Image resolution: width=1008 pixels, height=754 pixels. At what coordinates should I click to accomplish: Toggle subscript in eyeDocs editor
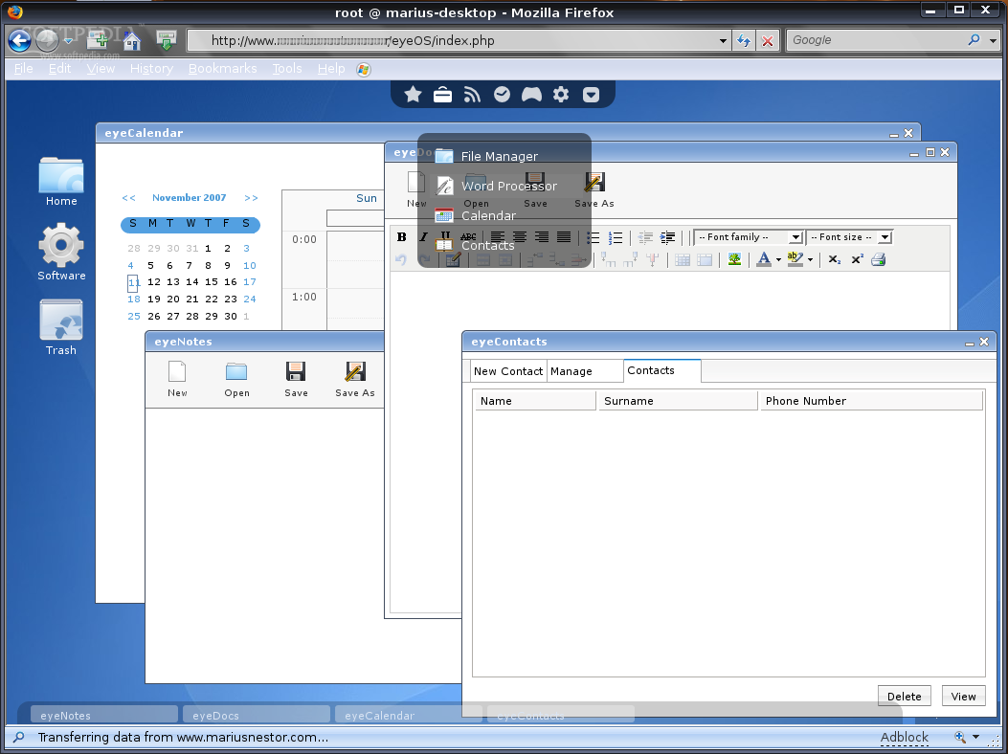point(835,259)
